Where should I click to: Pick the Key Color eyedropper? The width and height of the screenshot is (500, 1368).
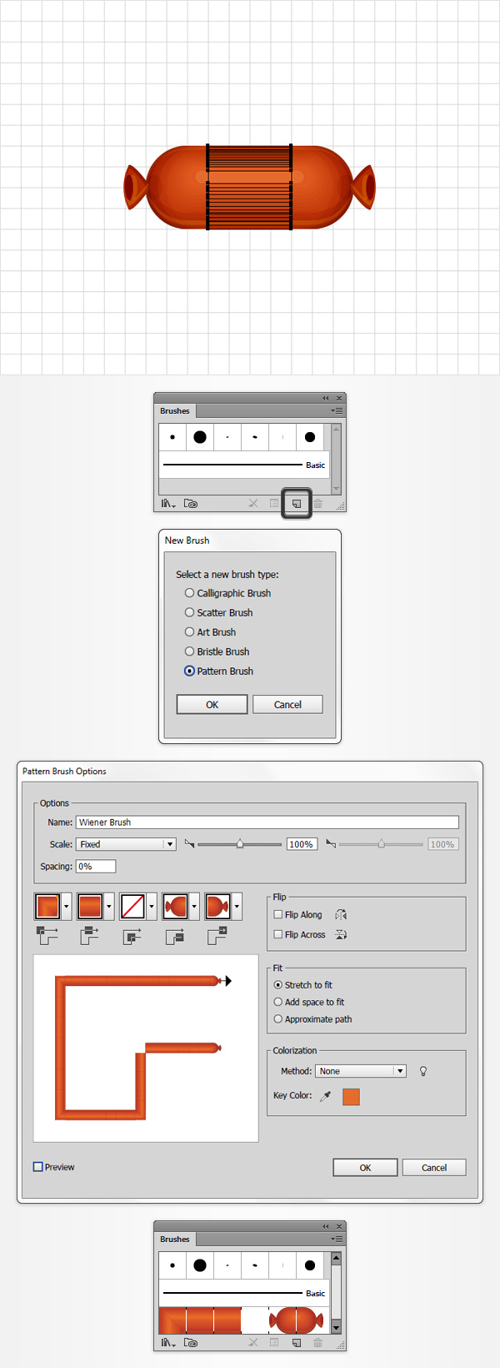pos(326,1096)
